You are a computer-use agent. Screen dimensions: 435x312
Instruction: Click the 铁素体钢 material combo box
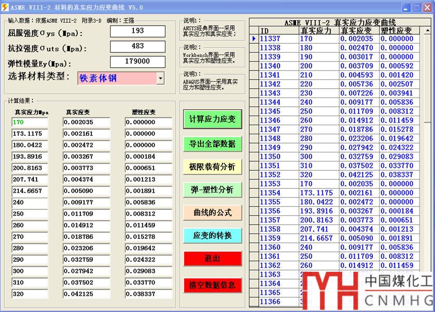pyautogui.click(x=117, y=78)
